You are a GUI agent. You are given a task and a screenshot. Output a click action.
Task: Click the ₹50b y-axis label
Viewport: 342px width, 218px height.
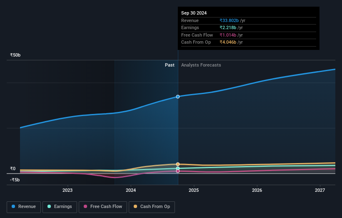tap(15, 55)
